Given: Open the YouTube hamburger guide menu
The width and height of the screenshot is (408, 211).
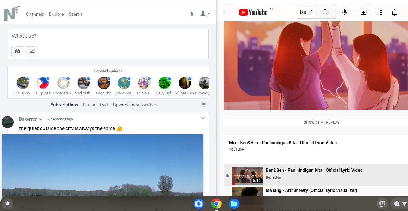Looking at the screenshot, I should [x=228, y=12].
